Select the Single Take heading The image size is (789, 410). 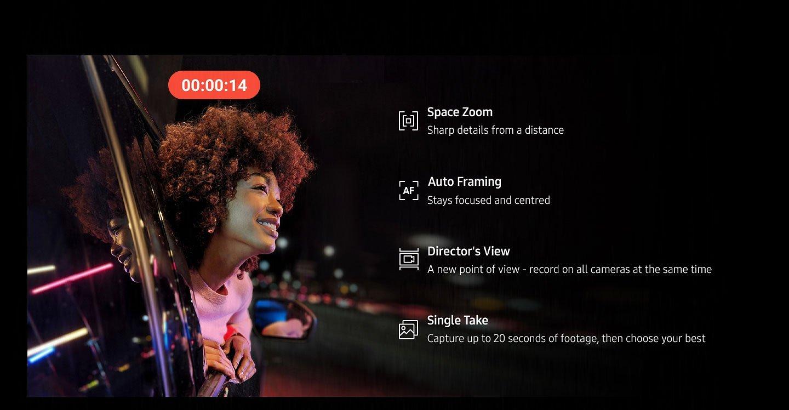pos(458,320)
